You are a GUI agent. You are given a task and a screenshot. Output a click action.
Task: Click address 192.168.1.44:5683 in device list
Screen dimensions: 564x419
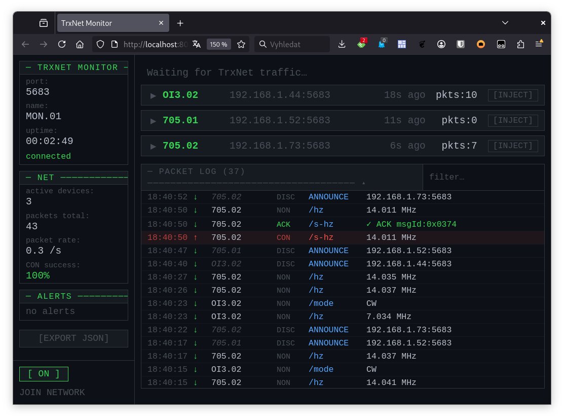[280, 95]
